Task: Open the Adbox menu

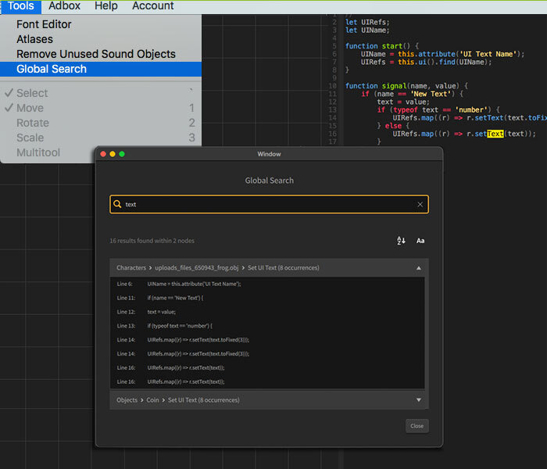Action: (64, 6)
